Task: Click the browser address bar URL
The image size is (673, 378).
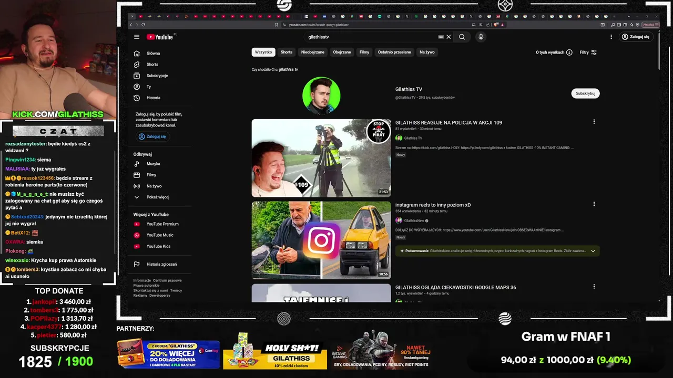Action: [319, 25]
